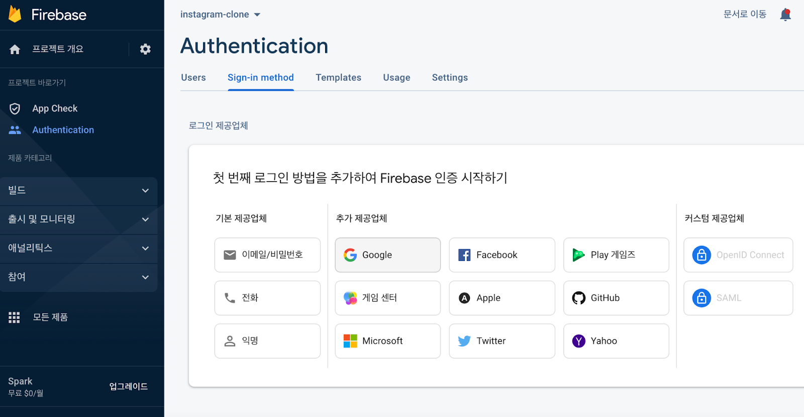Click the Apple provider icon
Screen dimensions: 804x417
click(464, 298)
